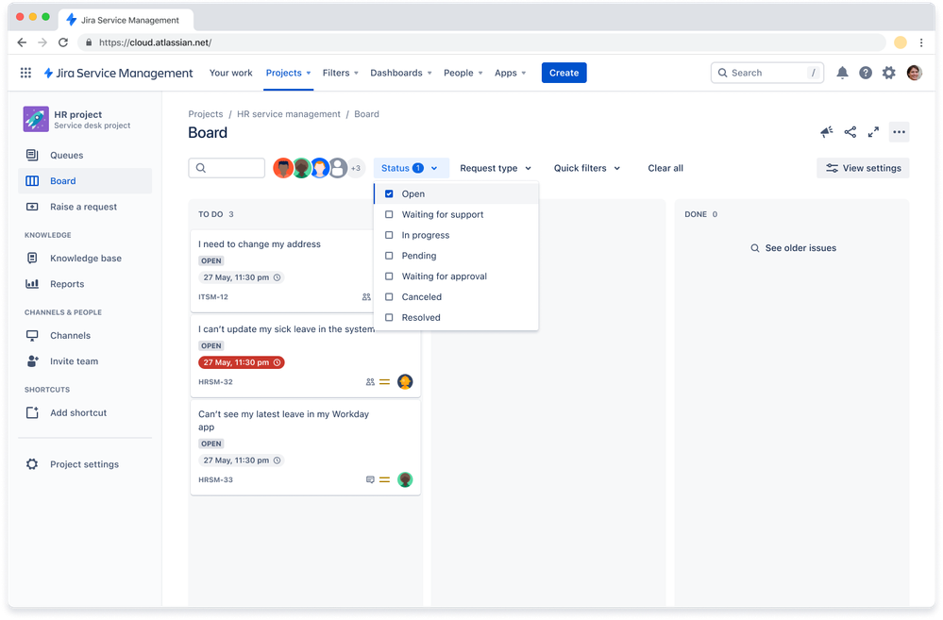Screen dimensions: 943x620
Task: Click the Create button
Action: (564, 73)
